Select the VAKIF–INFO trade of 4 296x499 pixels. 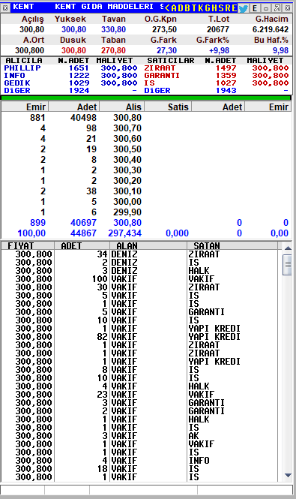click(x=140, y=461)
